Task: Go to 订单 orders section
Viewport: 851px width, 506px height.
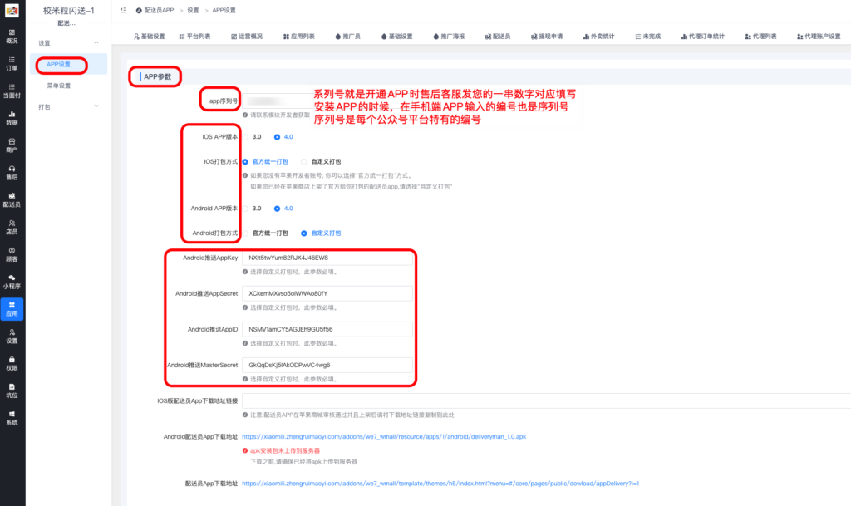Action: (12, 64)
